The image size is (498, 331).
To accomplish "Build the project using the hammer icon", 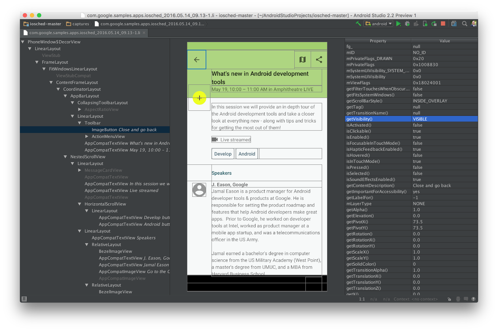I will [358, 24].
